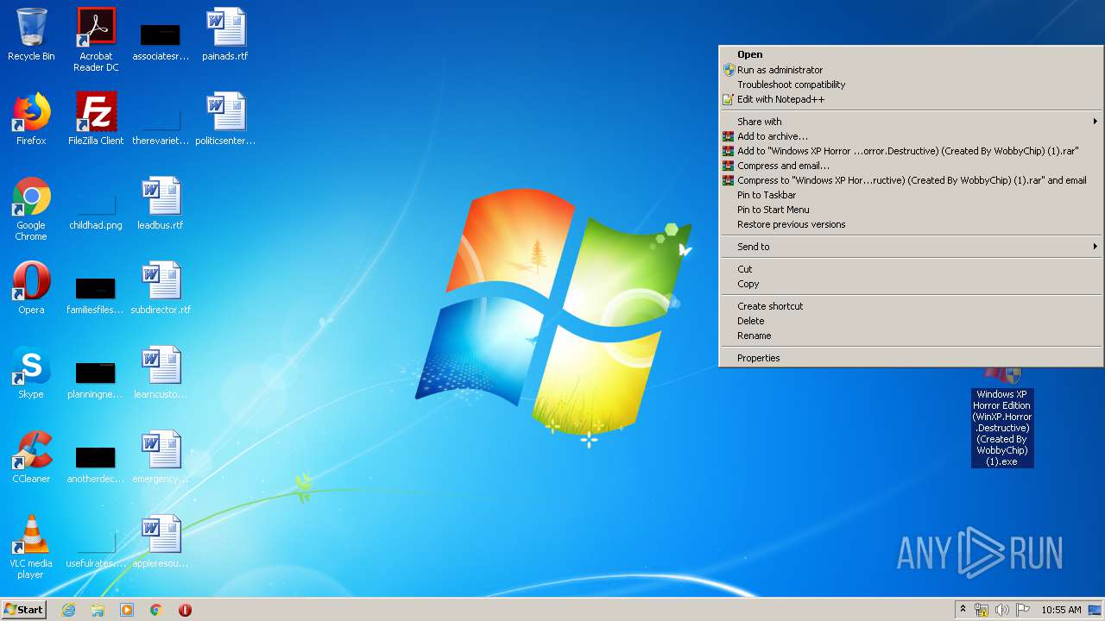This screenshot has width=1105, height=621.
Task: Choose Cut in the context menu
Action: (x=911, y=269)
